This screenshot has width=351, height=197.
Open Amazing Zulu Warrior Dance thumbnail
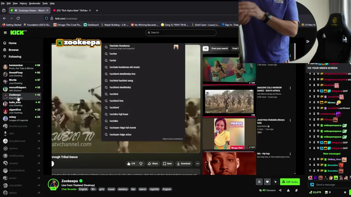[x=229, y=102]
